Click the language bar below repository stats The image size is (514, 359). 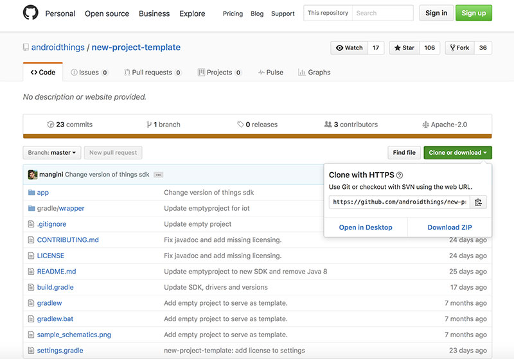pyautogui.click(x=257, y=136)
